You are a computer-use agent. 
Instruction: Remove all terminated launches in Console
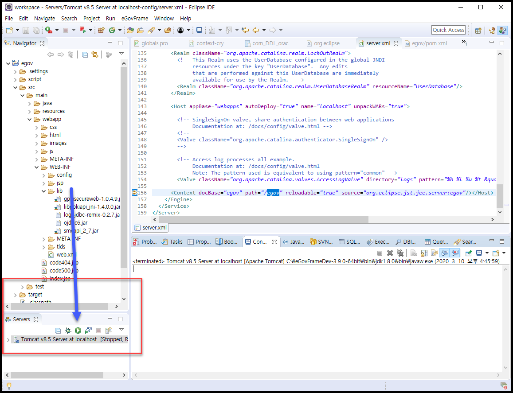400,253
